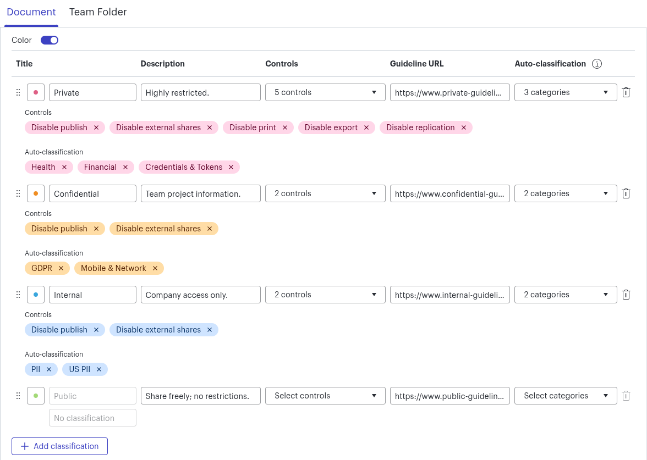
Task: Pick color via Confidential's orange swatch
Action: point(36,193)
